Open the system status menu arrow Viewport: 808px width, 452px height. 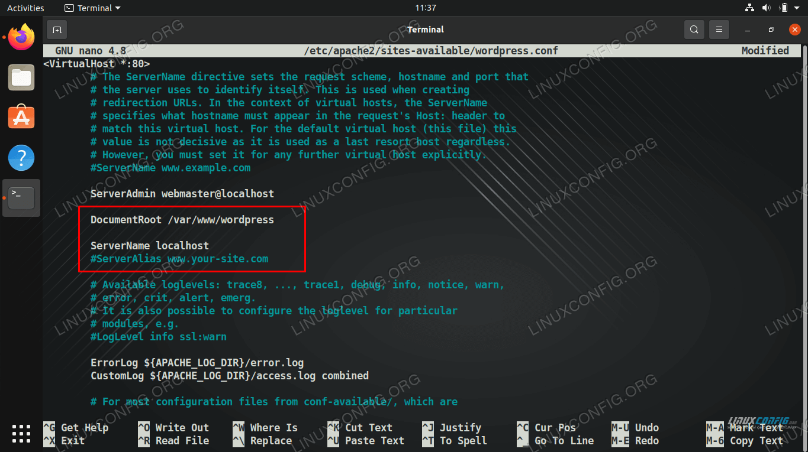[x=797, y=8]
